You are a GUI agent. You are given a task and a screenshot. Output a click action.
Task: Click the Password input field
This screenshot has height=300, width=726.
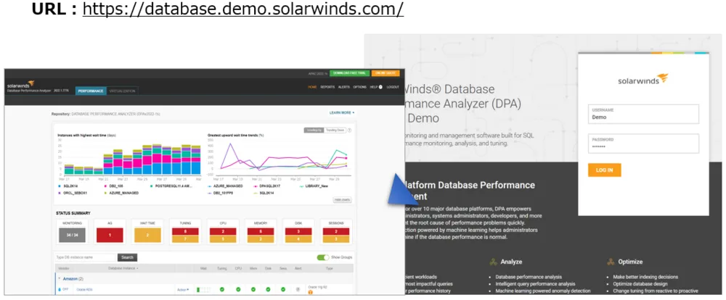[x=643, y=143]
